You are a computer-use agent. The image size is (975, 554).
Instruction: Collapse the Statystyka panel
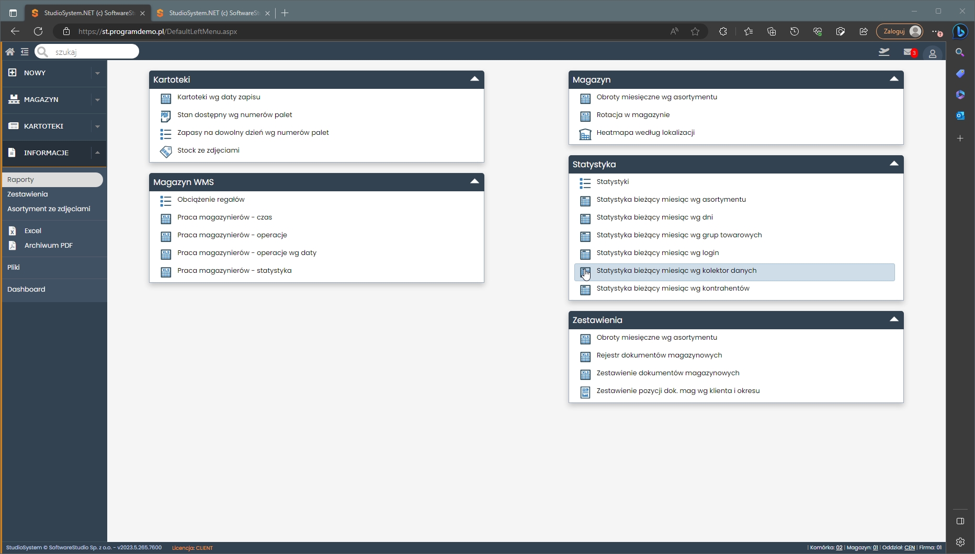click(894, 164)
